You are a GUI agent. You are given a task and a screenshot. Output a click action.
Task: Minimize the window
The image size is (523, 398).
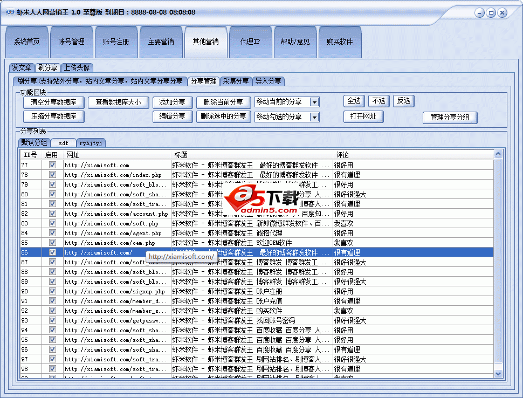(479, 13)
